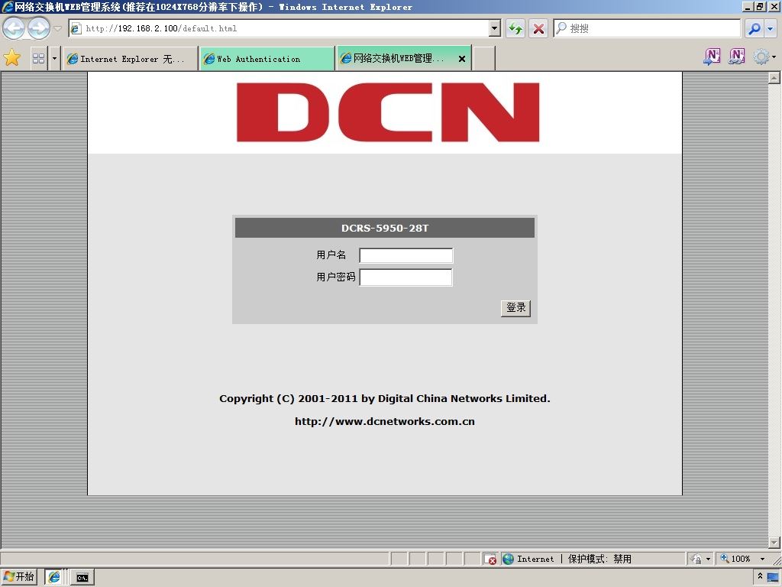The width and height of the screenshot is (782, 587).
Task: Click the zoom 100% level button
Action: coord(736,559)
